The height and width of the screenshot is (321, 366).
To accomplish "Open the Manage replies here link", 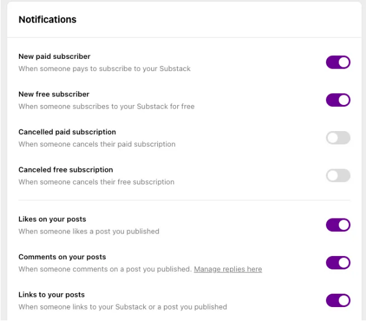I will pyautogui.click(x=228, y=269).
